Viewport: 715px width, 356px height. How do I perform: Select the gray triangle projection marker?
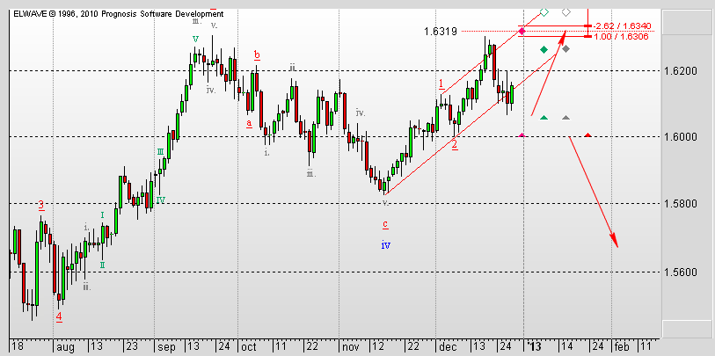click(x=566, y=117)
